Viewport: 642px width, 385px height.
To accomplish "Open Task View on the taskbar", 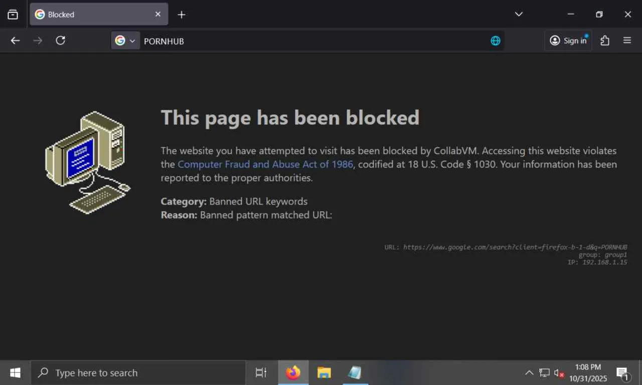I will (261, 372).
